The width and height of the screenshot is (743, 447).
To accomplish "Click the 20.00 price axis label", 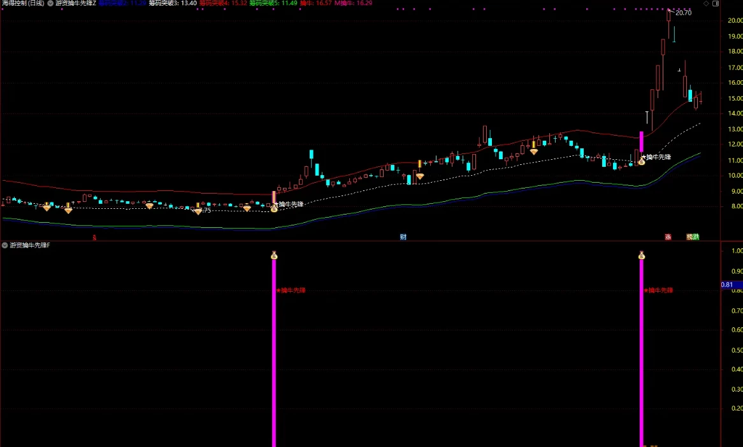I will (x=735, y=20).
